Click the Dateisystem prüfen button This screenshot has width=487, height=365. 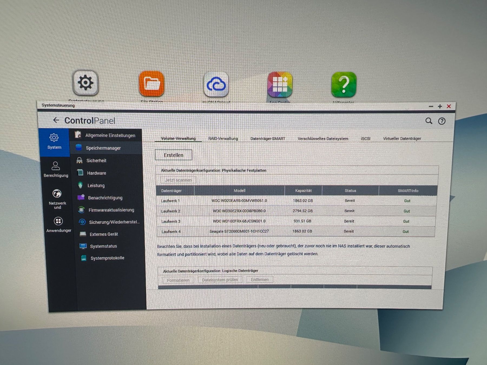[x=220, y=280]
